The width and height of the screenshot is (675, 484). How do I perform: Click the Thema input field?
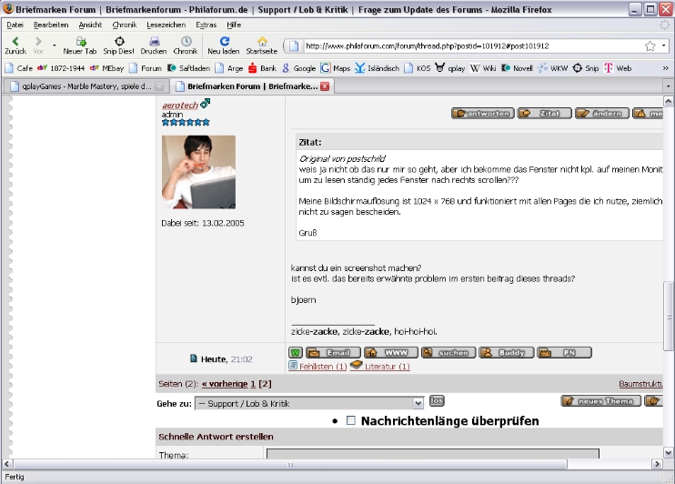coord(432,454)
